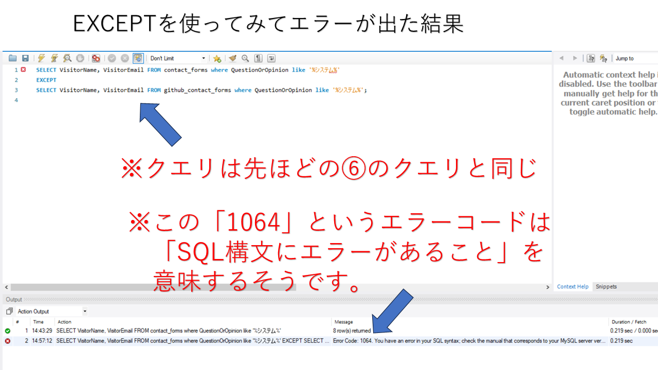
Task: Execute statement under cursor (lightning with cursor icon)
Action: point(54,59)
